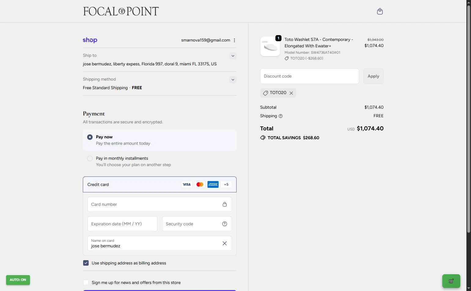Viewport: 471px width, 291px height.
Task: Click the Free Standard Shipping text
Action: click(x=105, y=88)
